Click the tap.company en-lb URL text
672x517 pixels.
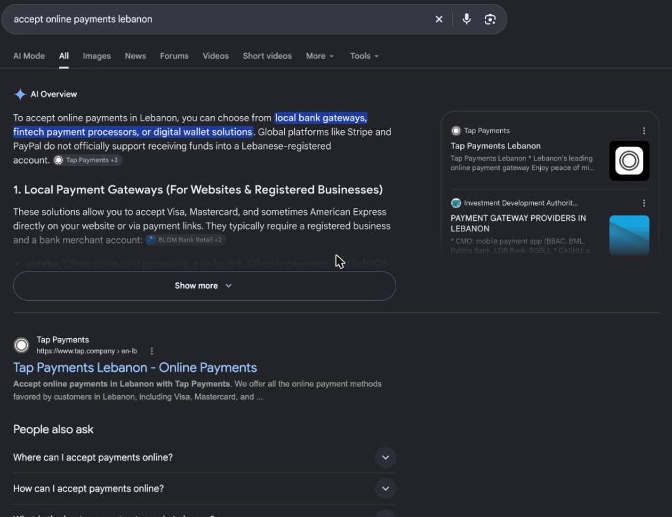[x=87, y=351]
